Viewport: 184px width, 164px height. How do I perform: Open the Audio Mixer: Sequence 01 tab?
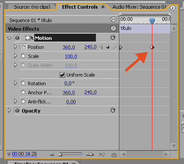(x=139, y=7)
